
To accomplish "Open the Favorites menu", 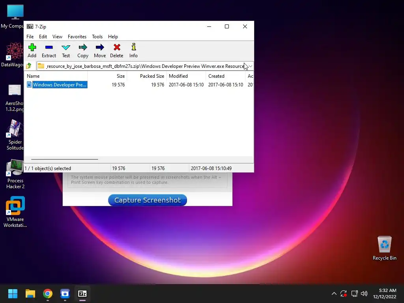I will (77, 37).
